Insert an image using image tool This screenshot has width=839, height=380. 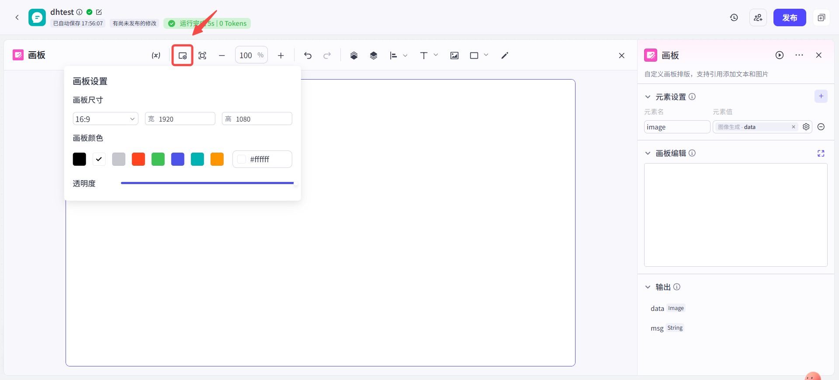(454, 56)
